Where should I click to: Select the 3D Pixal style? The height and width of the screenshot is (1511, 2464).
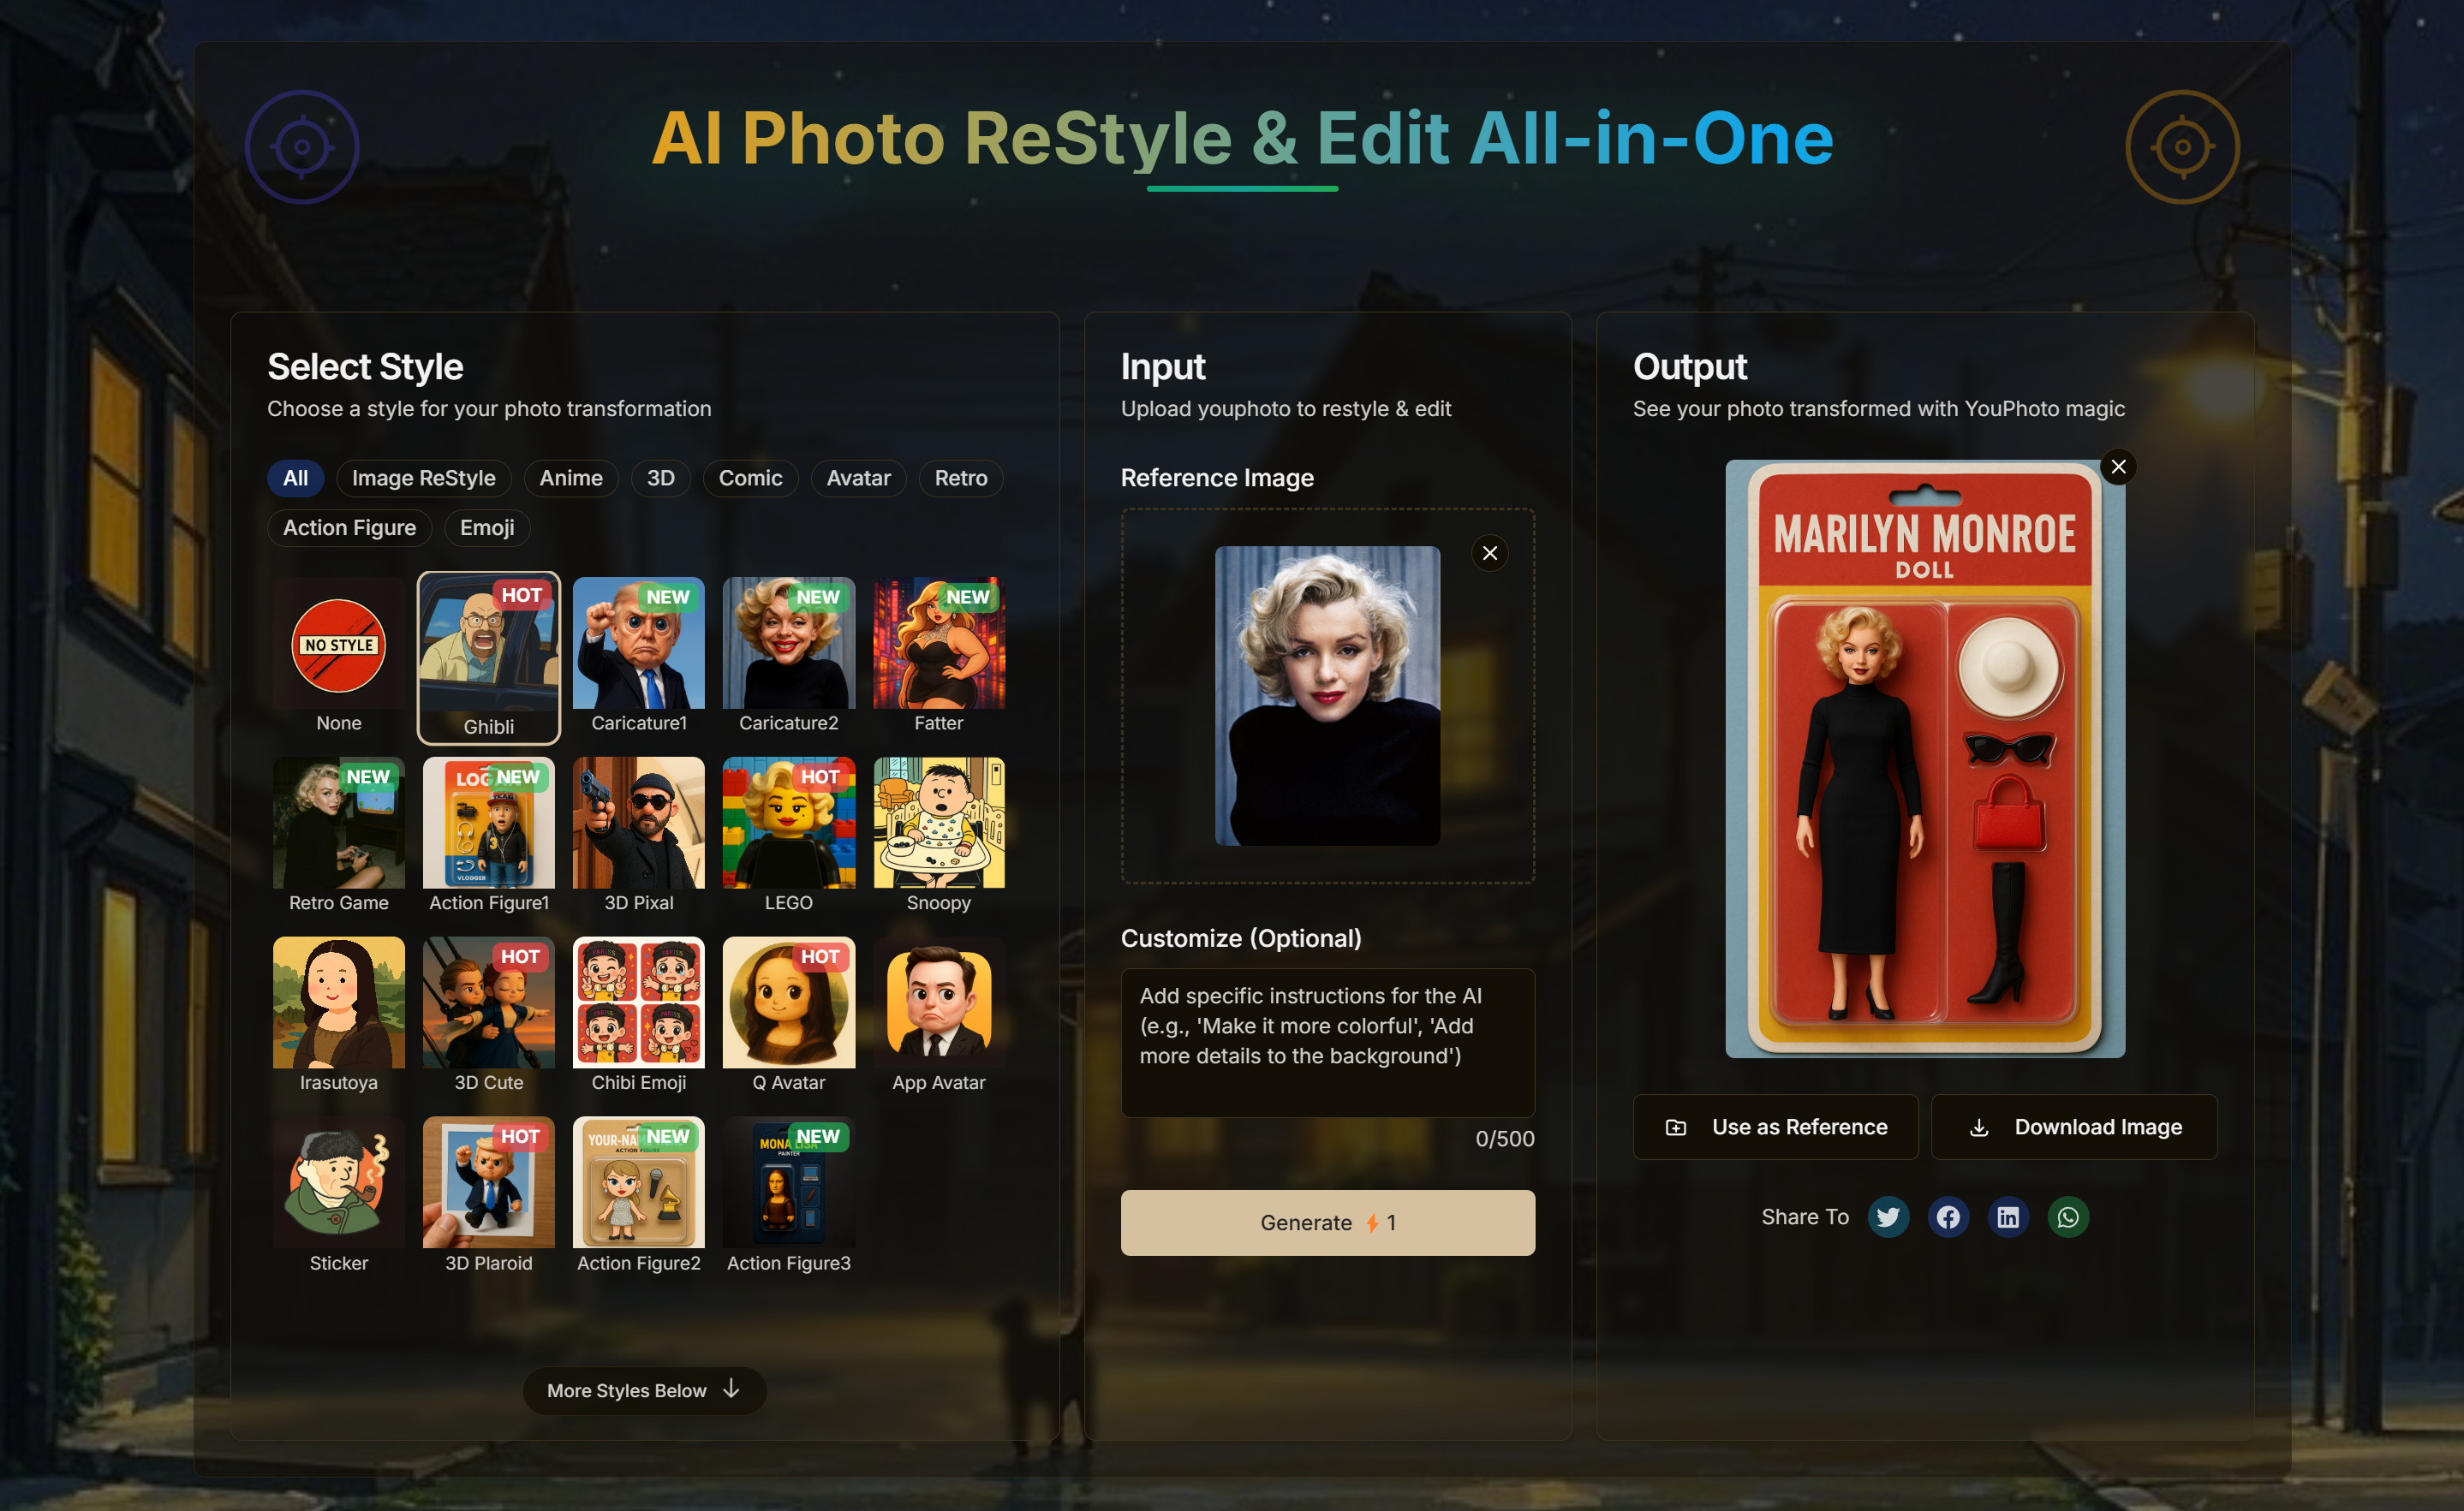pyautogui.click(x=639, y=836)
